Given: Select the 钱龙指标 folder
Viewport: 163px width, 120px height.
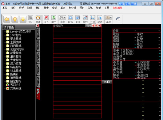Looking at the screenshot, I should [x=14, y=71].
